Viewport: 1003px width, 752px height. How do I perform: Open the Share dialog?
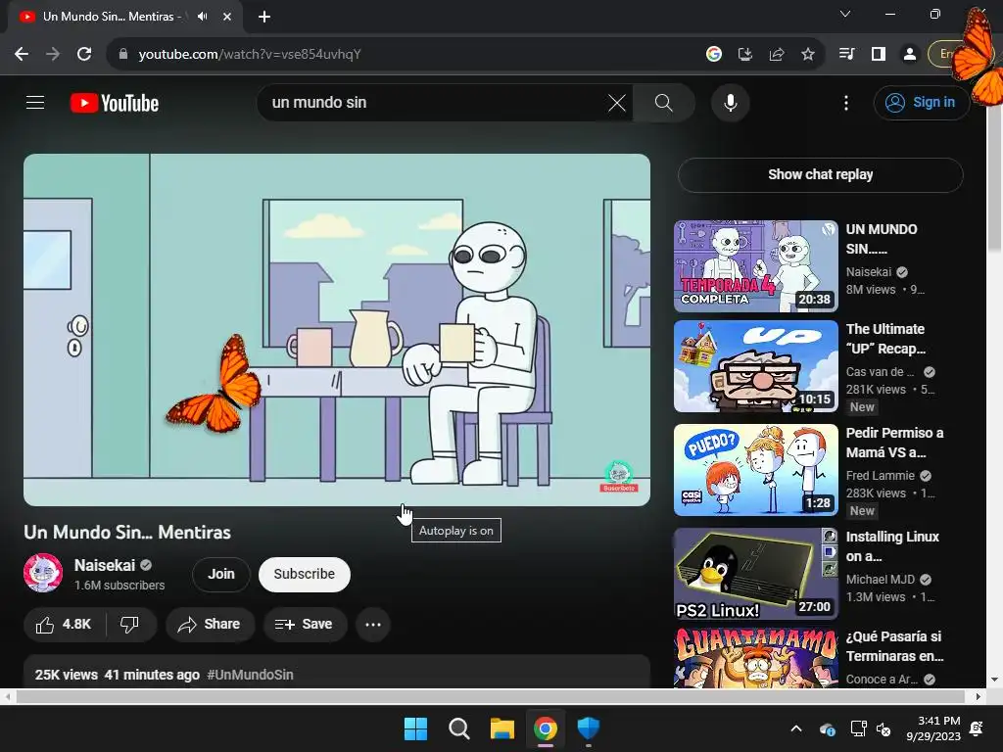tap(210, 624)
